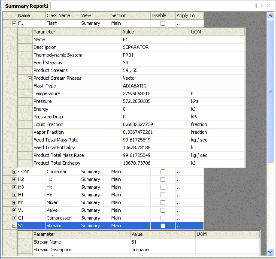Go to previous tab with left arrow
The height and width of the screenshot is (259, 276).
click(x=255, y=6)
